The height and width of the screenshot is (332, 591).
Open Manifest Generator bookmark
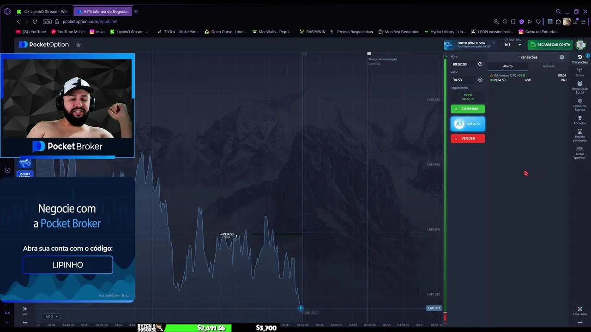point(398,32)
